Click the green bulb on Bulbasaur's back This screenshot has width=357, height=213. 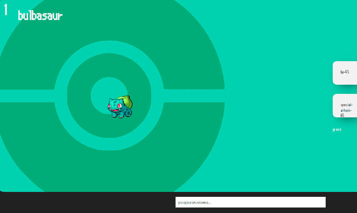click(x=126, y=102)
